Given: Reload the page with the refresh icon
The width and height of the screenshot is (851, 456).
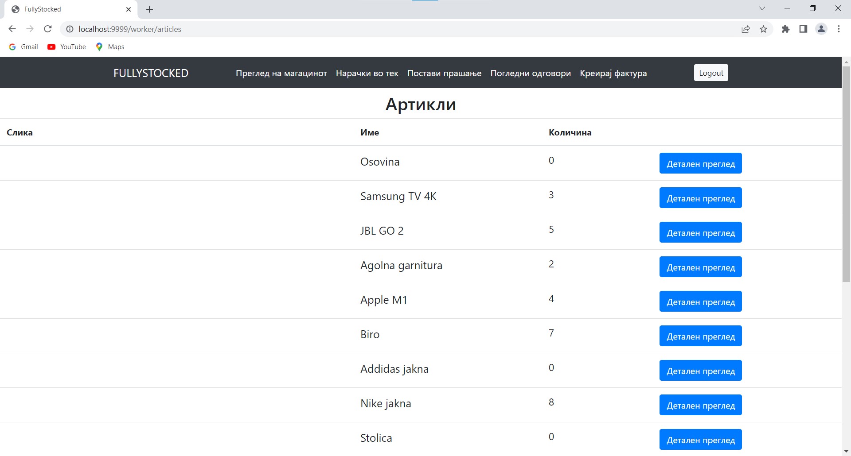Looking at the screenshot, I should click(48, 29).
